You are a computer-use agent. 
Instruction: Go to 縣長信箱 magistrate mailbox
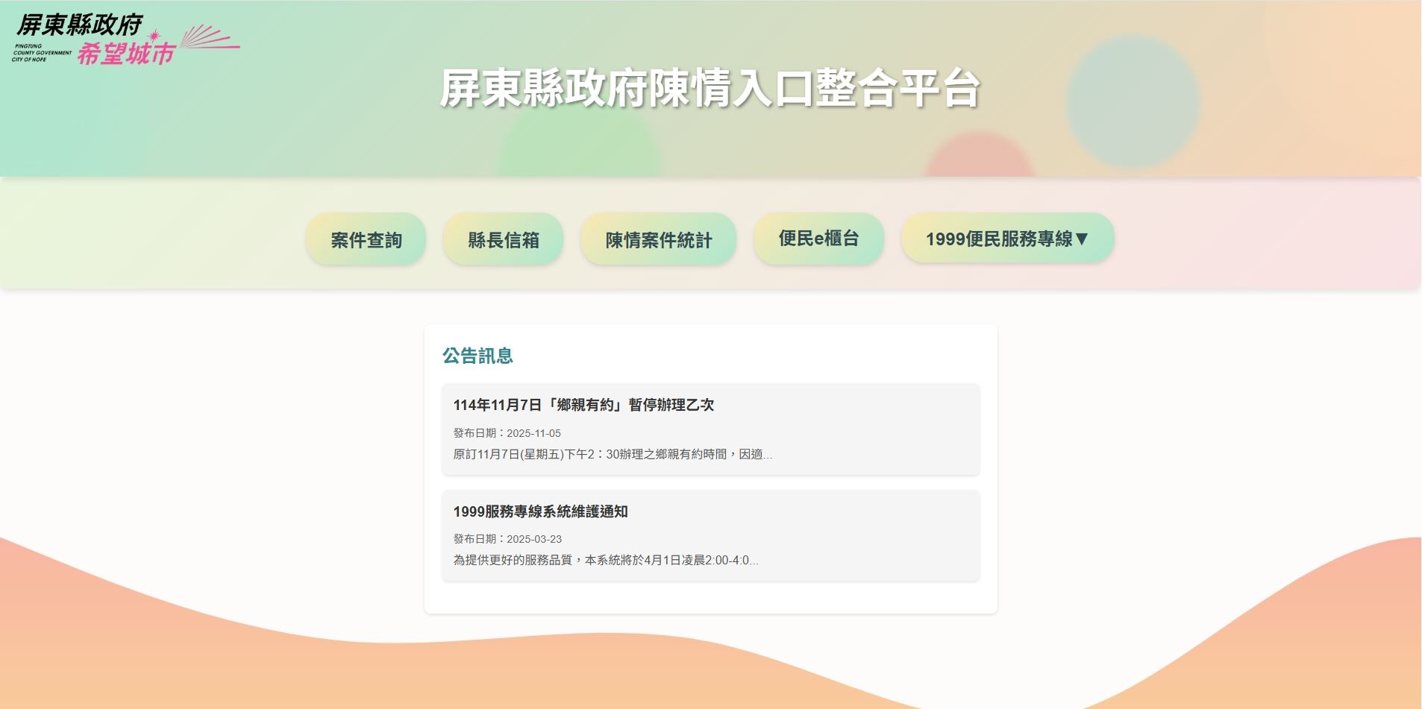coord(503,239)
